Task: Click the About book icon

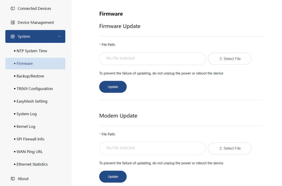Action: [13, 179]
